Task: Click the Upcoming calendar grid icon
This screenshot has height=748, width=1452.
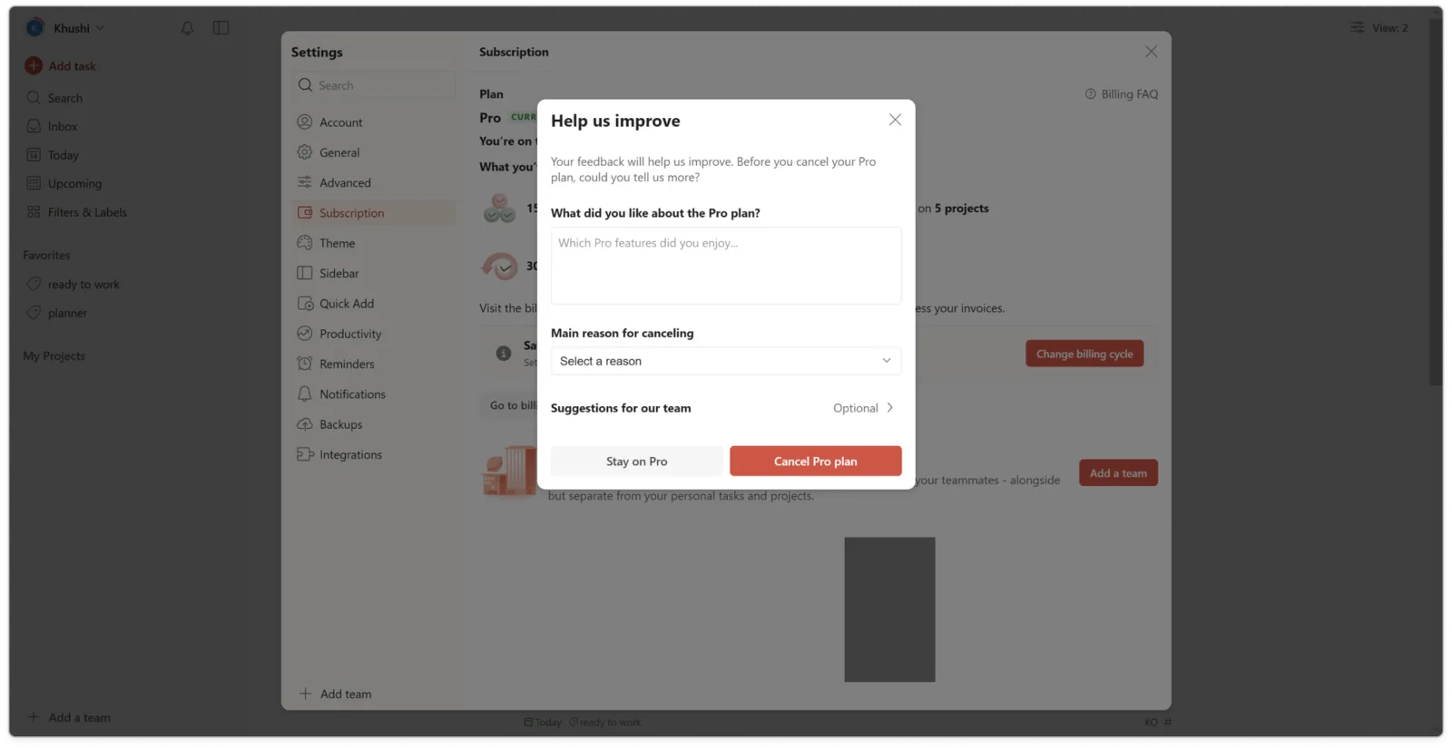Action: pyautogui.click(x=34, y=183)
